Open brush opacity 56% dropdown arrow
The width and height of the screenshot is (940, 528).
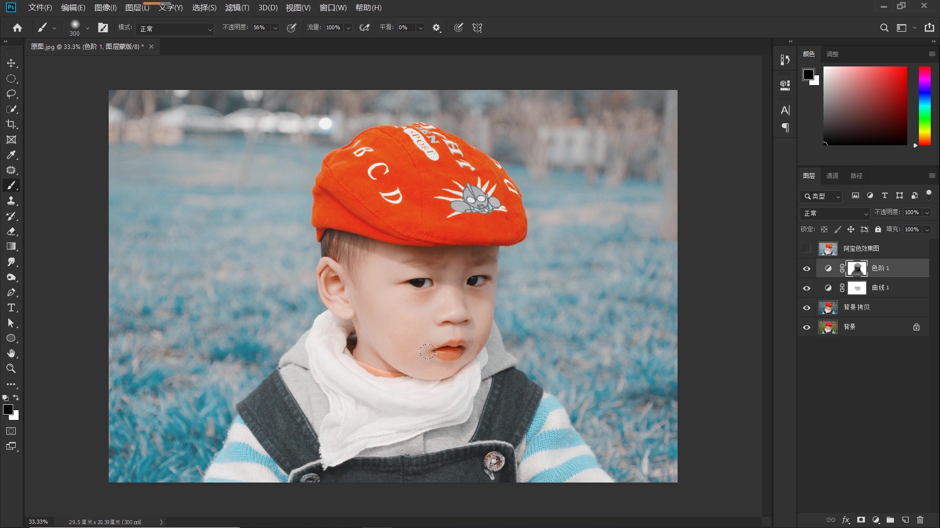[x=275, y=28]
